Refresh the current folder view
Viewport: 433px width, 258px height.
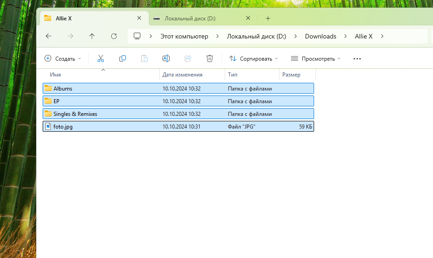coord(114,36)
